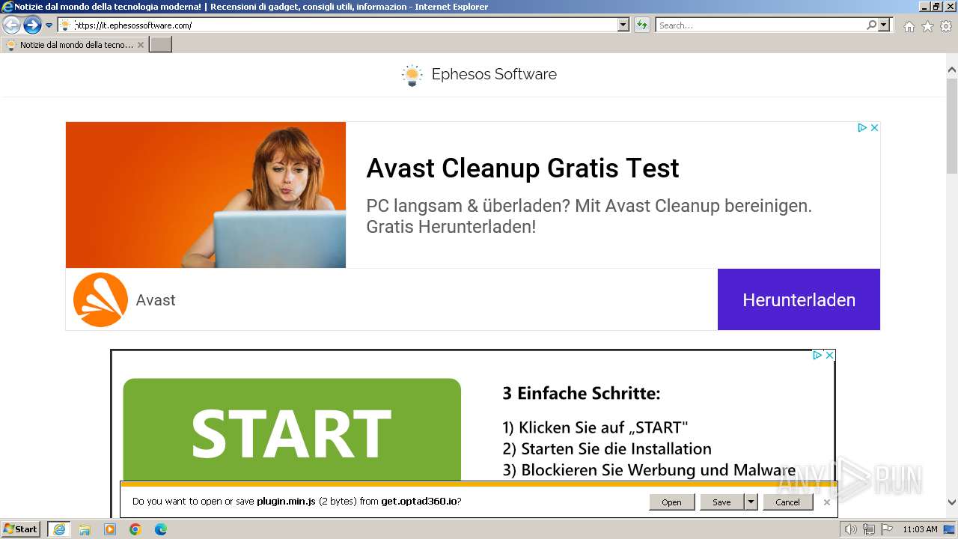Viewport: 958px width, 539px height.
Task: Open Favorites star icon
Action: pos(927,26)
